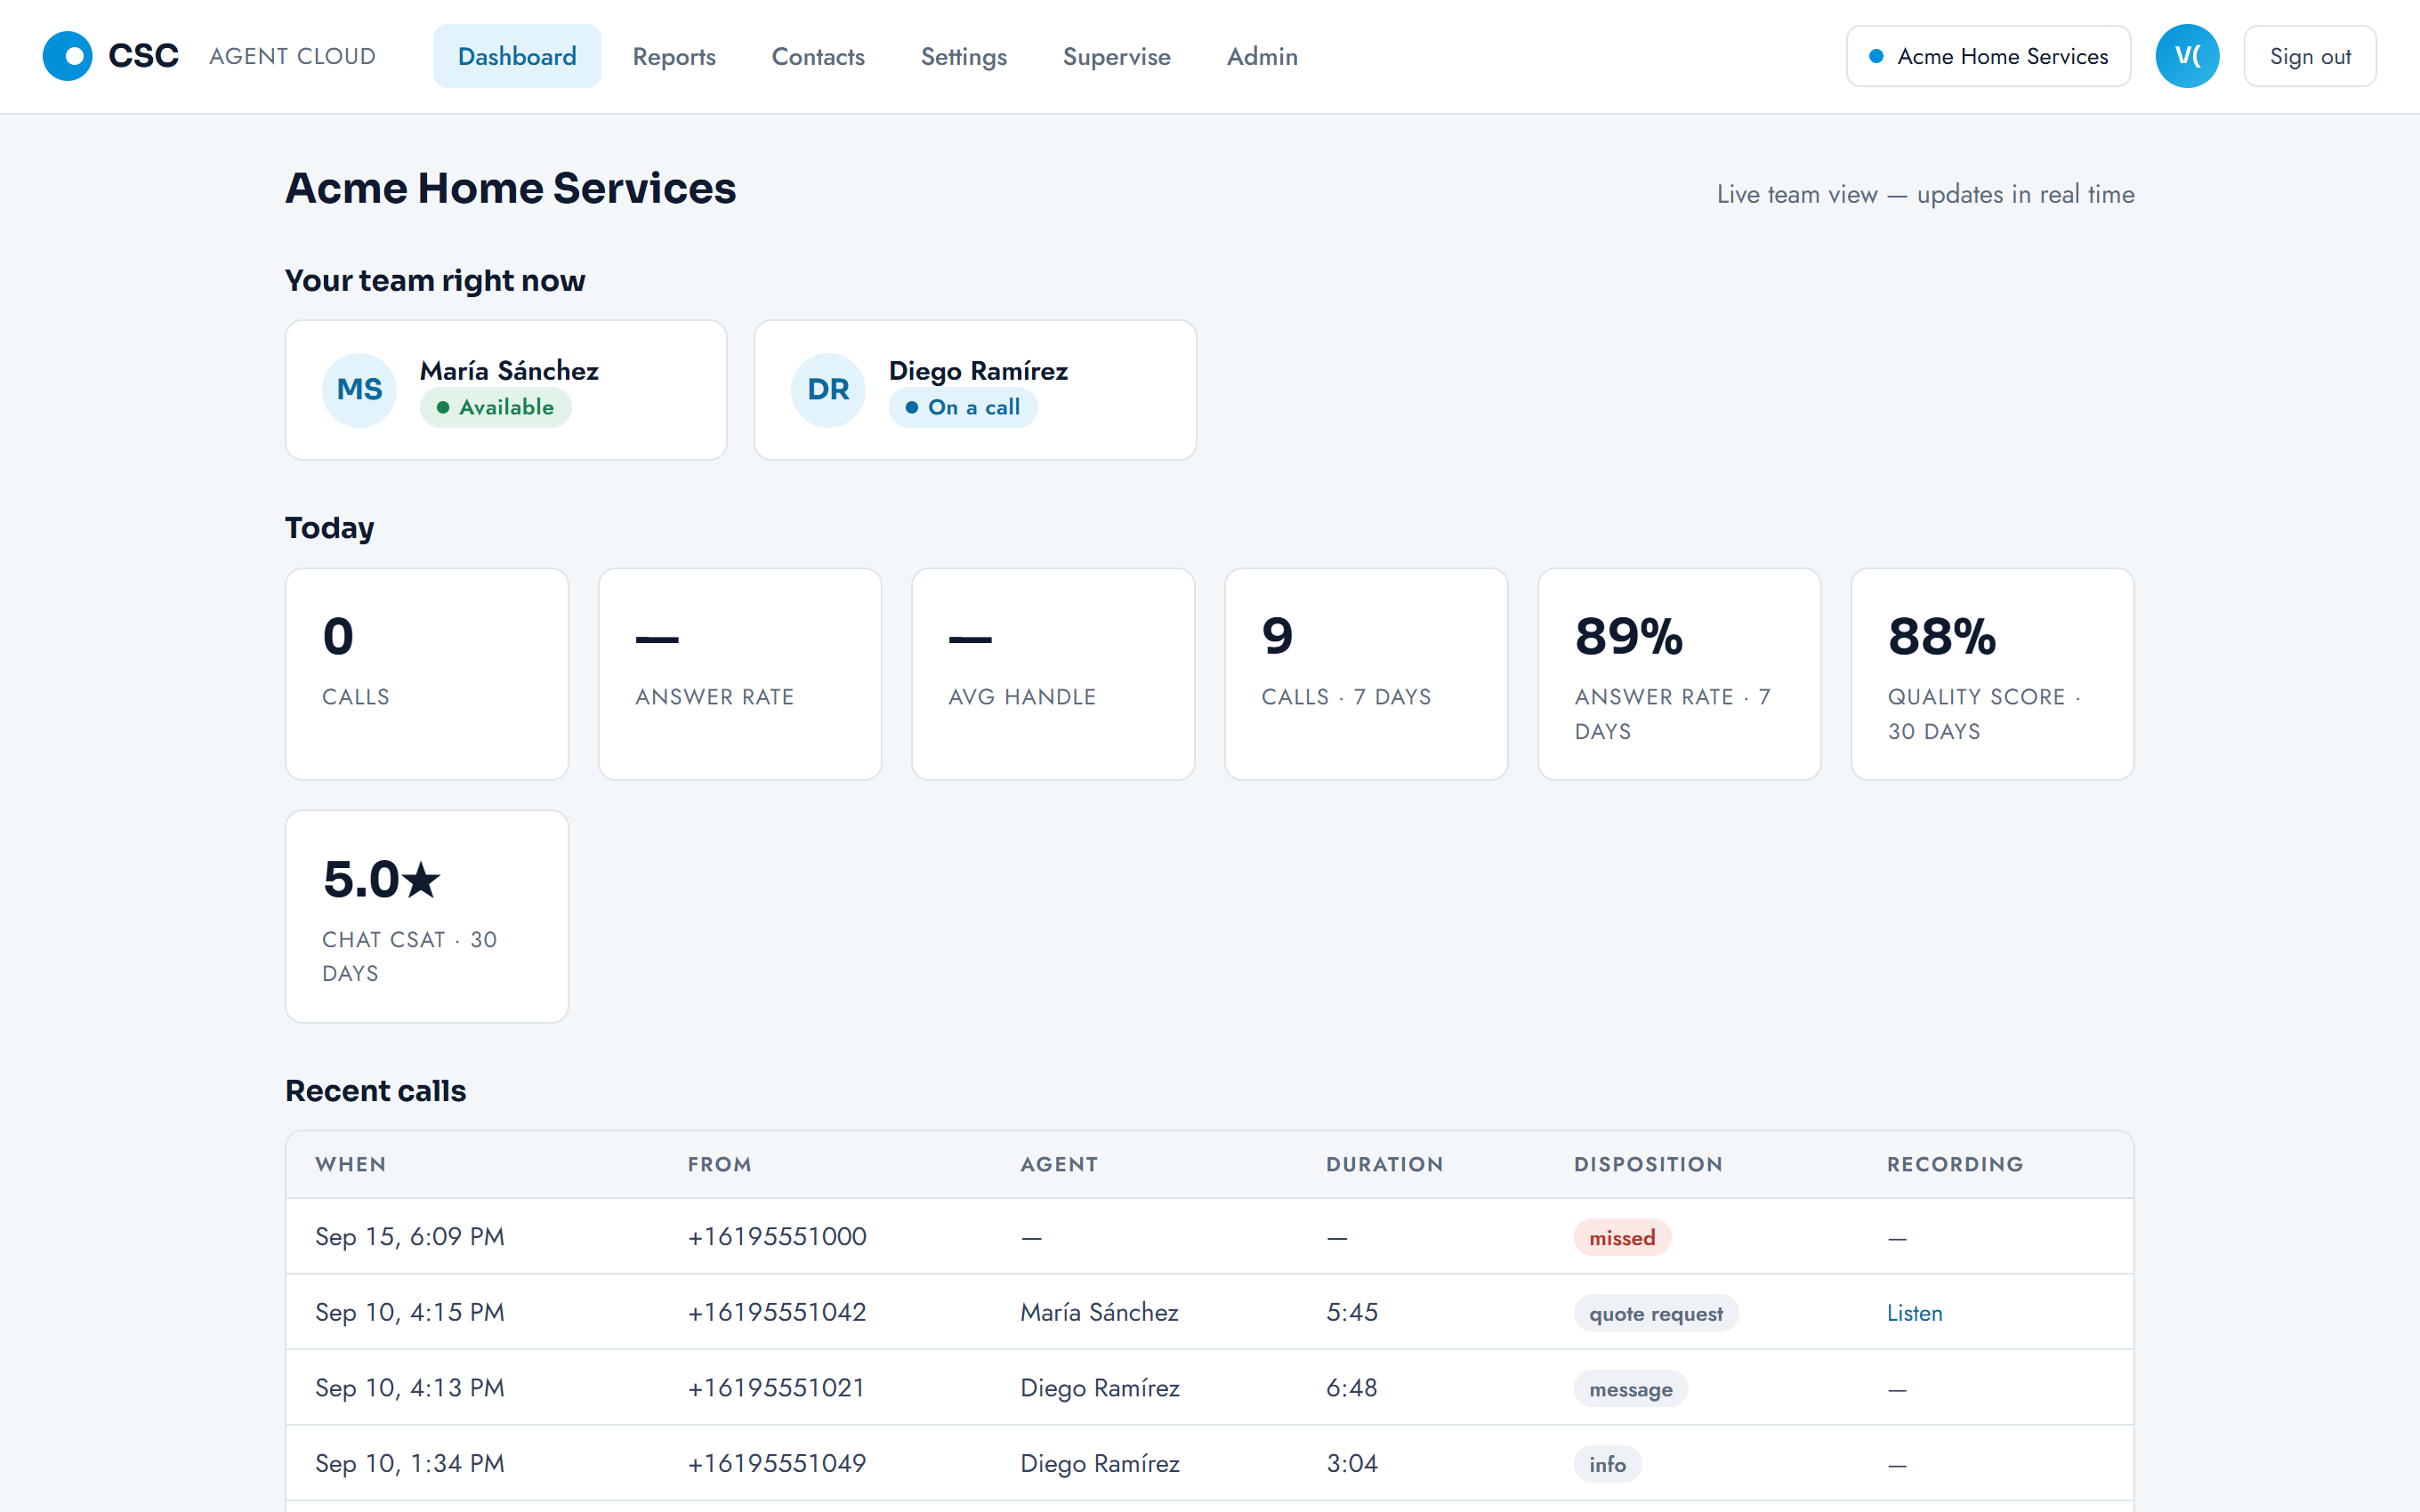Navigate to the Admin tab
The image size is (2420, 1512).
pyautogui.click(x=1262, y=56)
